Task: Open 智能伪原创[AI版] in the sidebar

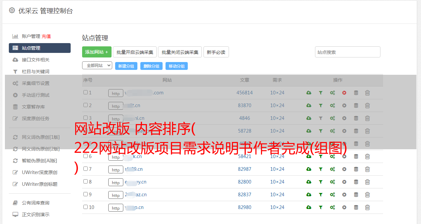Action: (x=39, y=161)
